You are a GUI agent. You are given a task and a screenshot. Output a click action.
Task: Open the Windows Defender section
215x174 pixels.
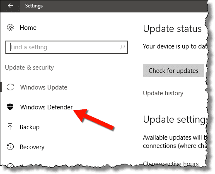(46, 107)
